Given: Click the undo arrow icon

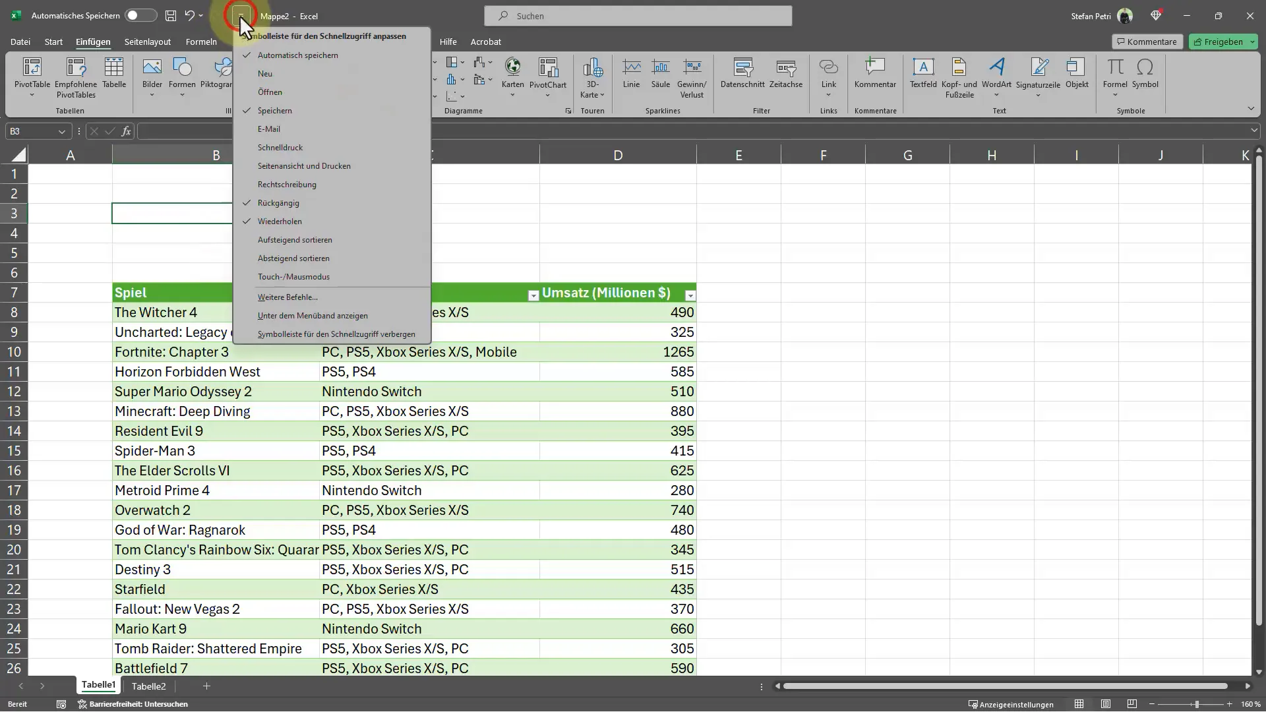Looking at the screenshot, I should coord(190,16).
